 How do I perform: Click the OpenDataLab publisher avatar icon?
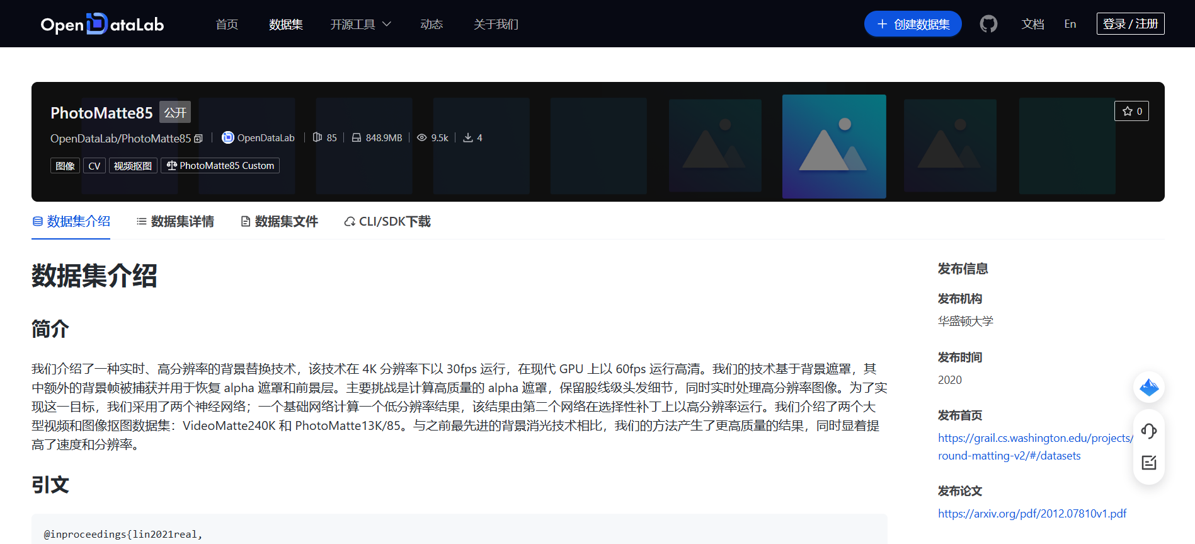pyautogui.click(x=228, y=137)
